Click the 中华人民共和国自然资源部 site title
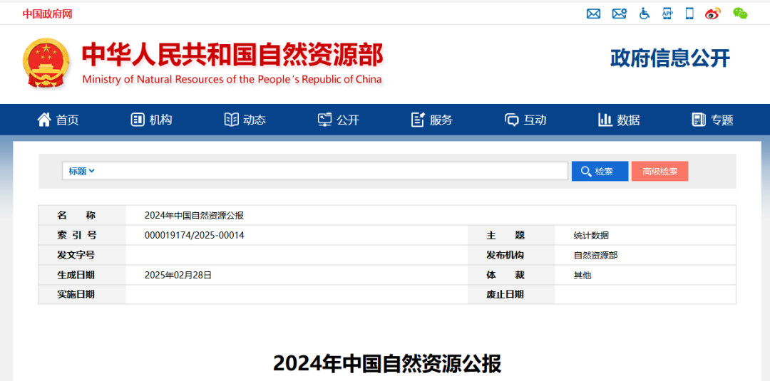Viewport: 770px width, 381px height. pos(232,55)
